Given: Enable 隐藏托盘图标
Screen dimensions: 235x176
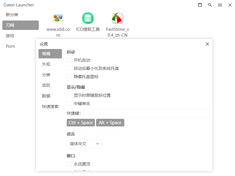Looking at the screenshot, I should (69, 76).
